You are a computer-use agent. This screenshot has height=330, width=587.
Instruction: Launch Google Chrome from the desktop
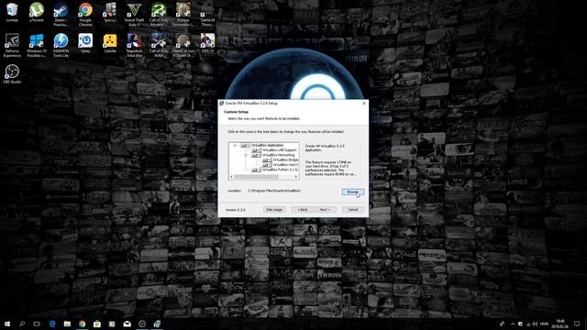click(x=85, y=15)
